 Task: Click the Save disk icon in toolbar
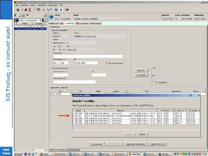tap(18, 10)
